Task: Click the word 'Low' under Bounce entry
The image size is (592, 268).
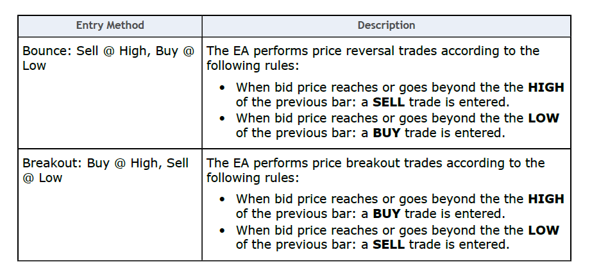Action: pyautogui.click(x=34, y=65)
